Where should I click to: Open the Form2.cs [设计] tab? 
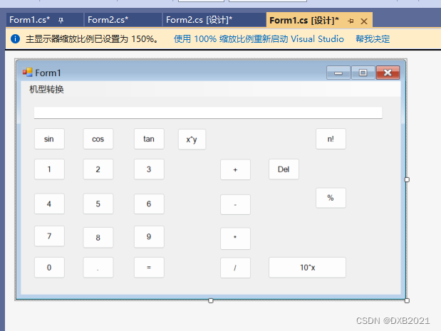pos(199,20)
